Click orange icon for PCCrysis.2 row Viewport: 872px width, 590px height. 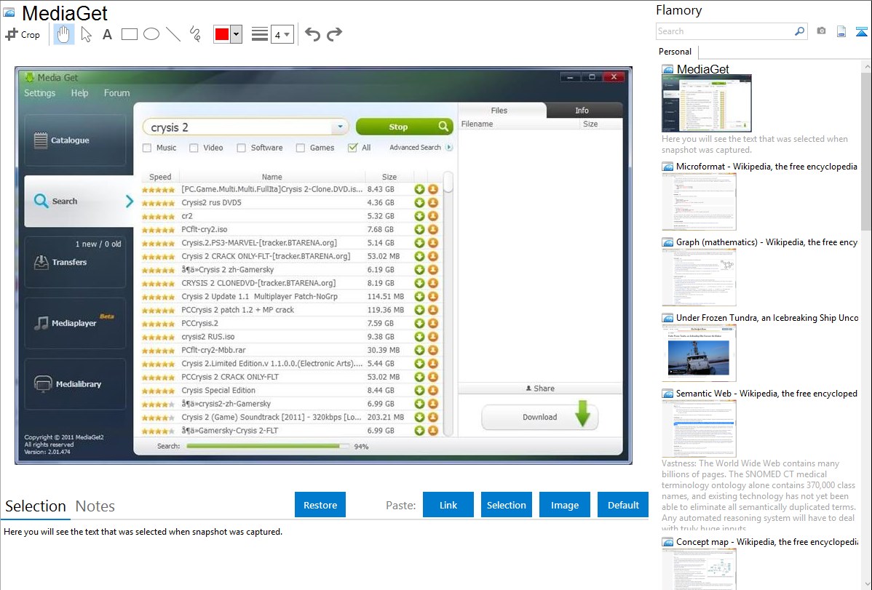(432, 323)
